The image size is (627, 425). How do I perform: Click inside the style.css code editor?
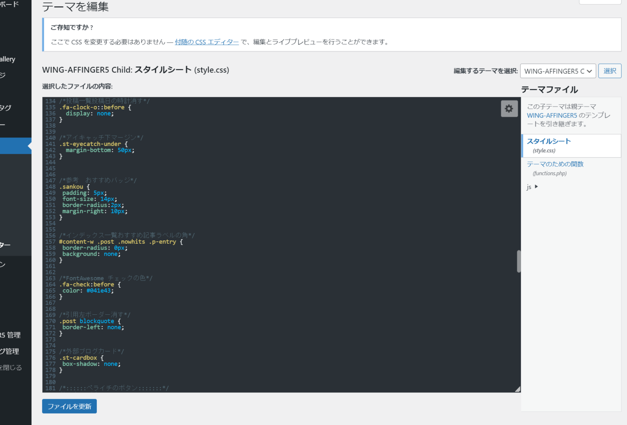pos(245,245)
